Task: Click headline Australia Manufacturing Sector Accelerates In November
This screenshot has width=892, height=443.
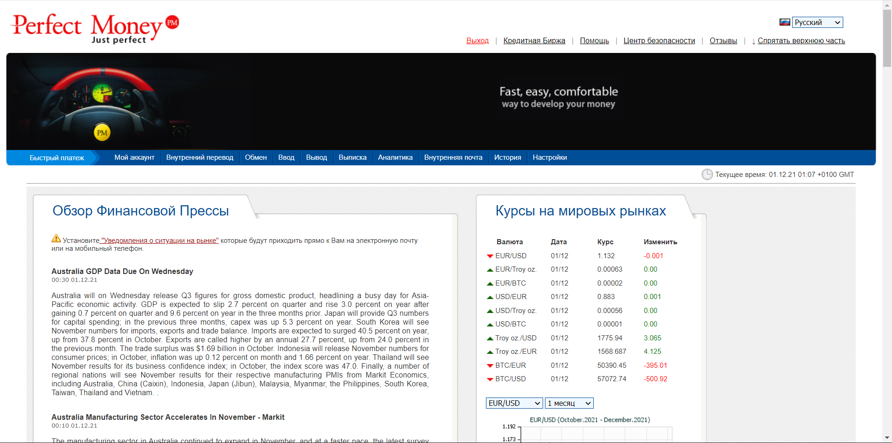Action: pos(168,417)
